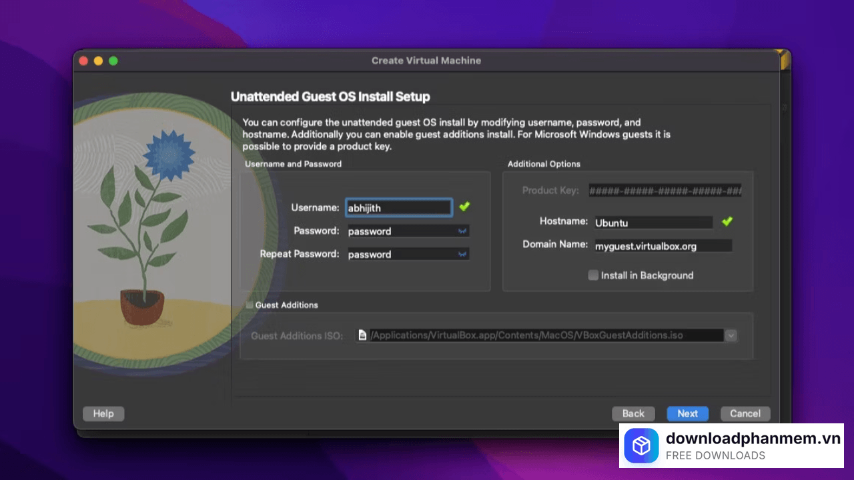Viewport: 854px width, 480px height.
Task: Click the Create Virtual Machine title bar
Action: coord(426,60)
